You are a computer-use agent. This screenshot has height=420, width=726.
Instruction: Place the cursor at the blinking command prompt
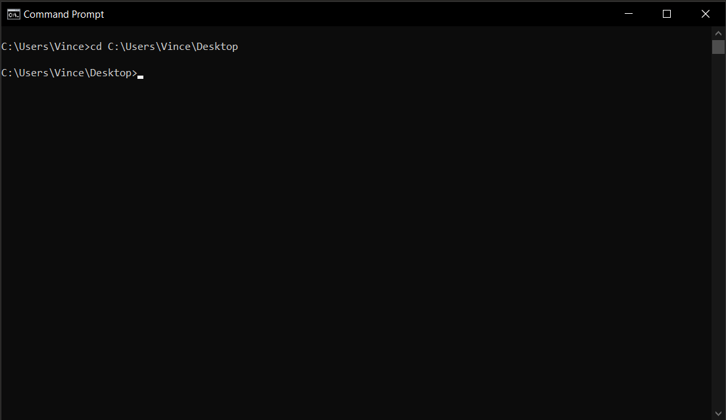139,76
